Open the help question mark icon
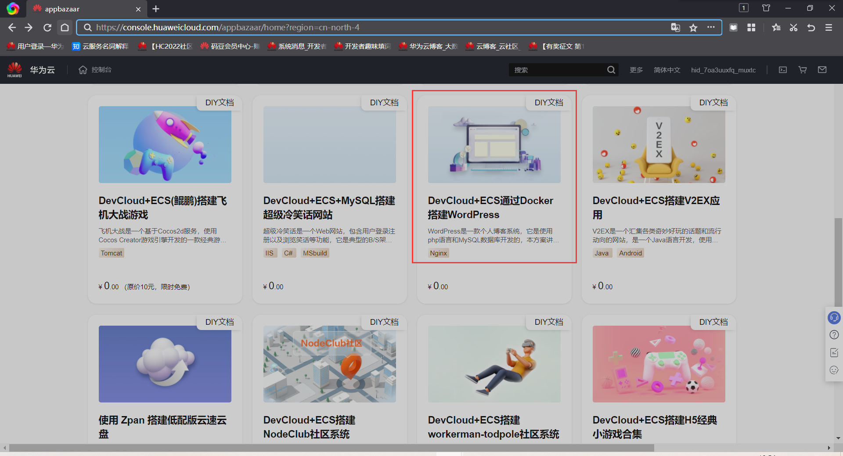This screenshot has width=843, height=456. pyautogui.click(x=834, y=335)
